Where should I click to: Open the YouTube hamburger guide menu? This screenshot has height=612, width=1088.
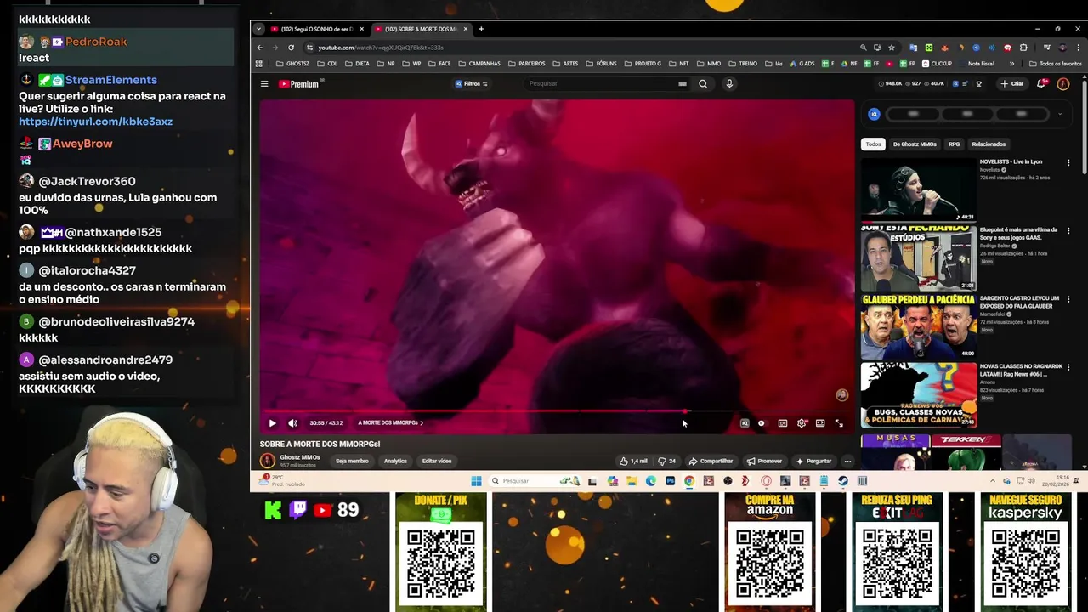pos(264,84)
